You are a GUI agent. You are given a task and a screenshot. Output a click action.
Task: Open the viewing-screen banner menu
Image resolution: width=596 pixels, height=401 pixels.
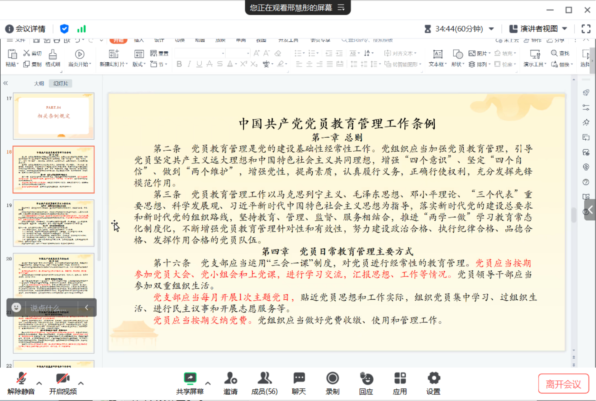click(x=341, y=8)
